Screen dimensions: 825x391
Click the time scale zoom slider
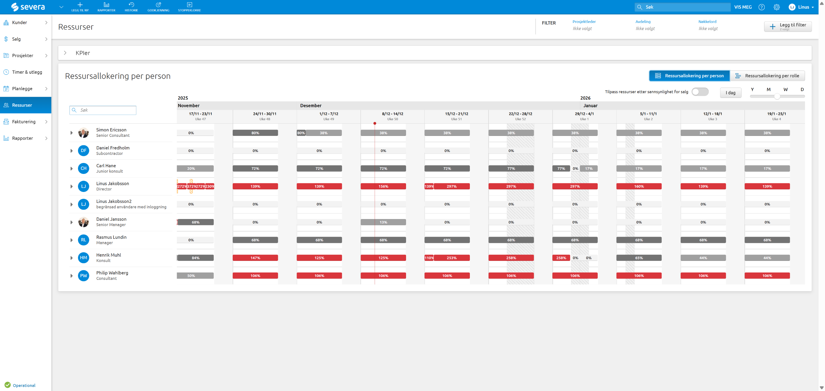pos(777,96)
